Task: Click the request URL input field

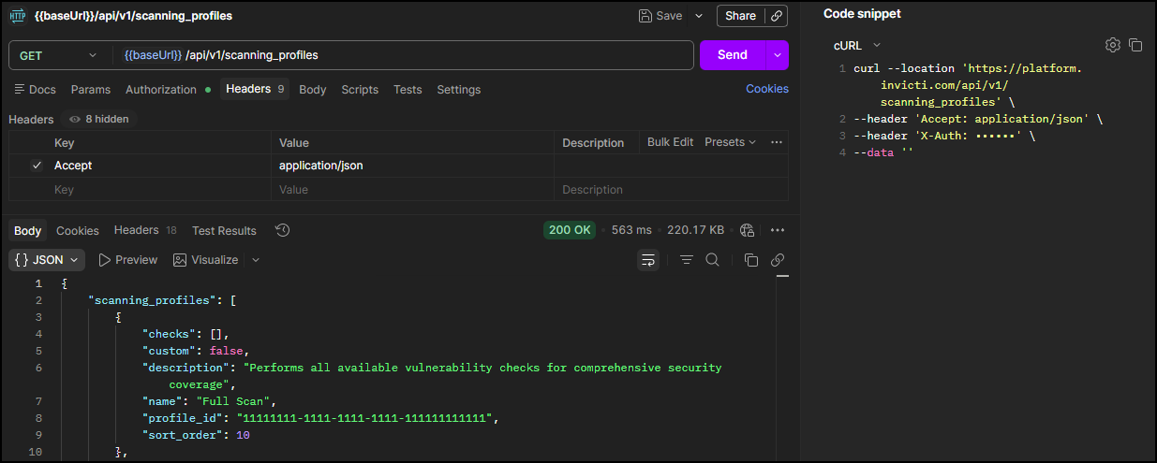Action: point(403,55)
